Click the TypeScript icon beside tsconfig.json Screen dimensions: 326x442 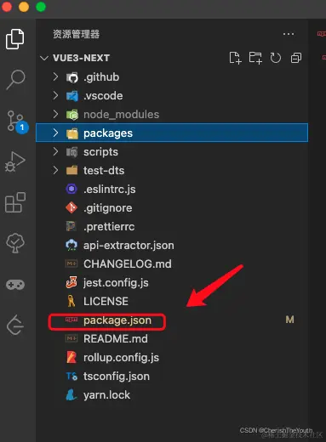pyautogui.click(x=71, y=376)
